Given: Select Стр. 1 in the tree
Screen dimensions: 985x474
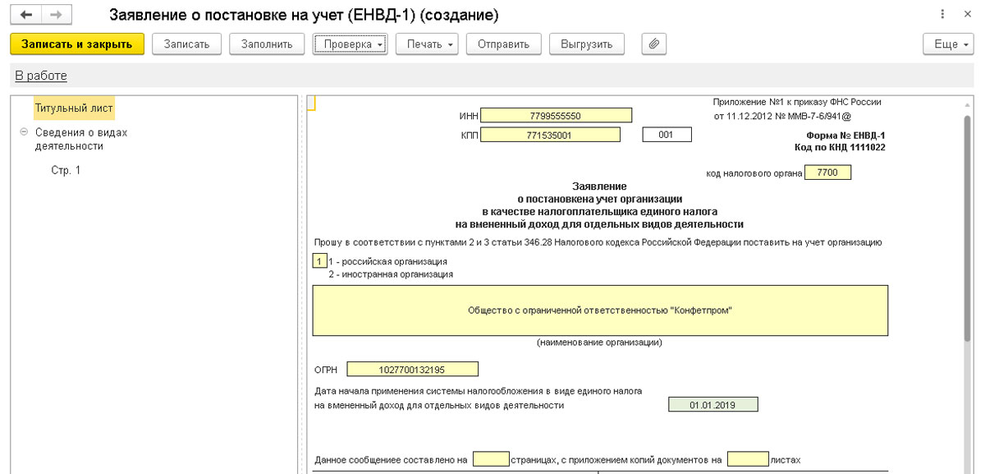Looking at the screenshot, I should pyautogui.click(x=66, y=170).
